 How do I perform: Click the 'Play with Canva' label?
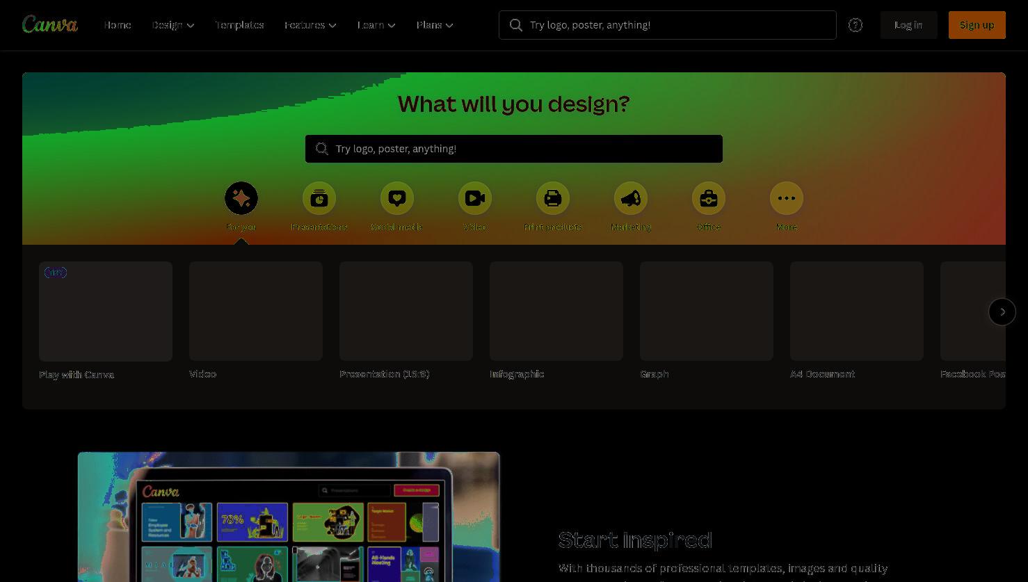point(77,374)
